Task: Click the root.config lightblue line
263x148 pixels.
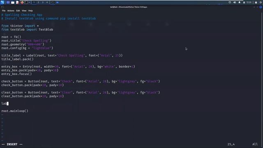Action: pyautogui.click(x=27, y=48)
